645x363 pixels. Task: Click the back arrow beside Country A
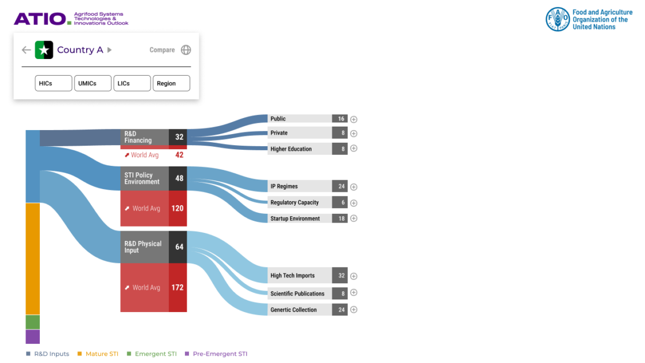coord(26,50)
